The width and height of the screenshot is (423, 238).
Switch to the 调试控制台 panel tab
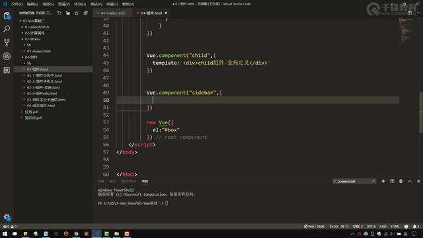tap(129, 181)
